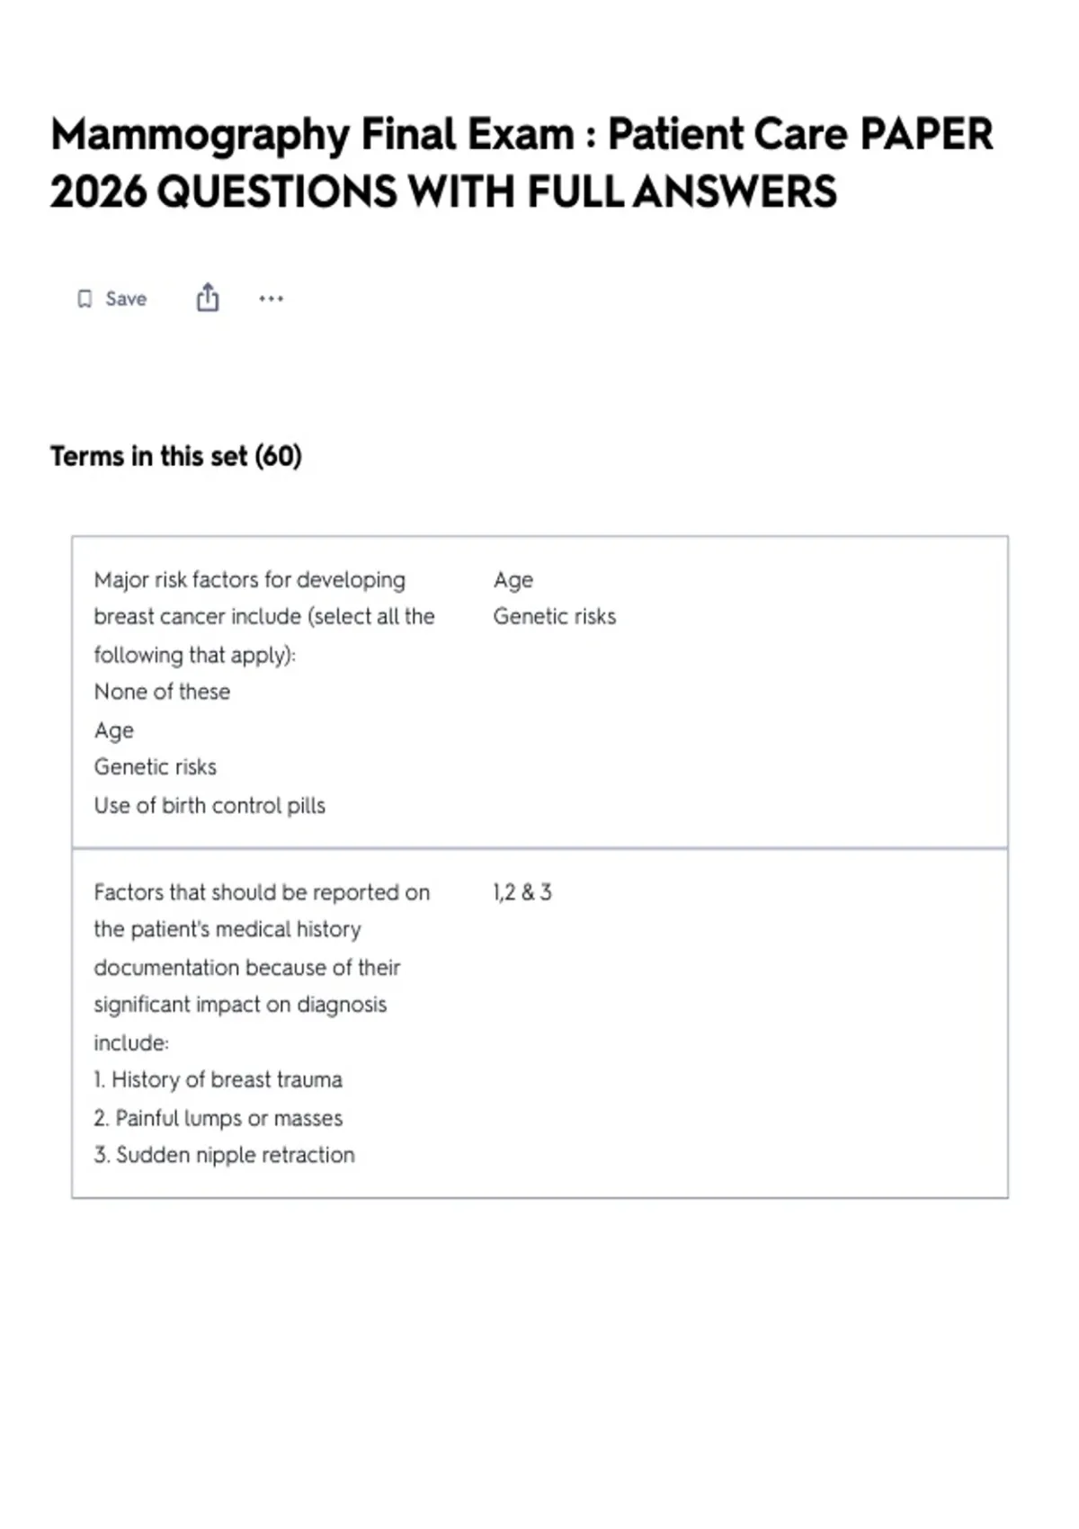Click the Save bookmark icon
Screen dimensions: 1079x1529
(85, 299)
